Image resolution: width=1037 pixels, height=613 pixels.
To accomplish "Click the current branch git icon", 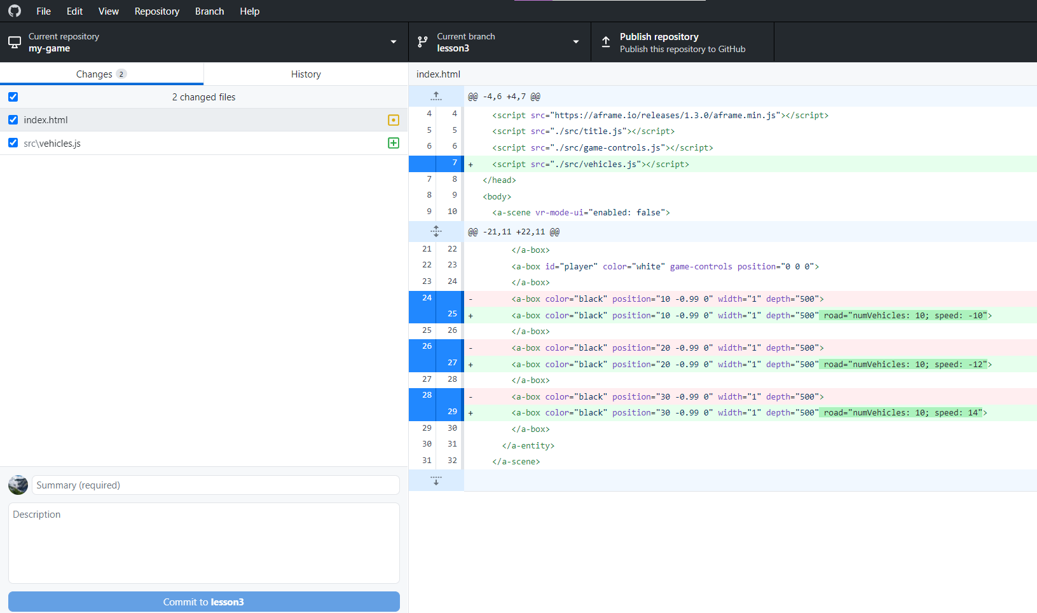I will (x=423, y=42).
